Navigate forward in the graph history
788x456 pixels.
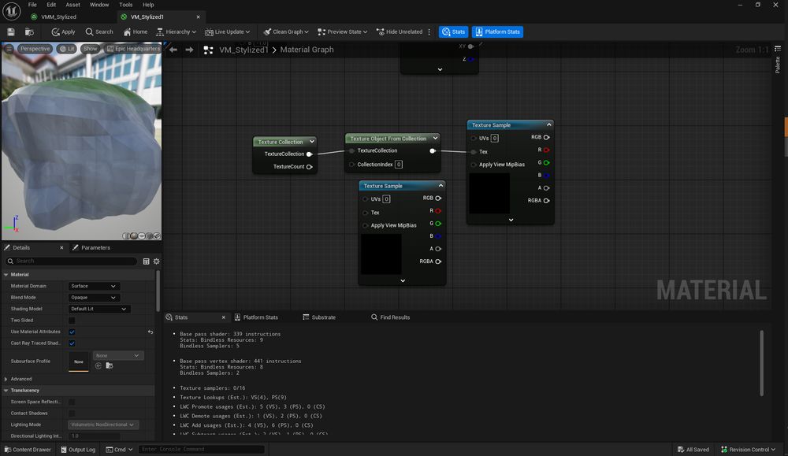(189, 50)
